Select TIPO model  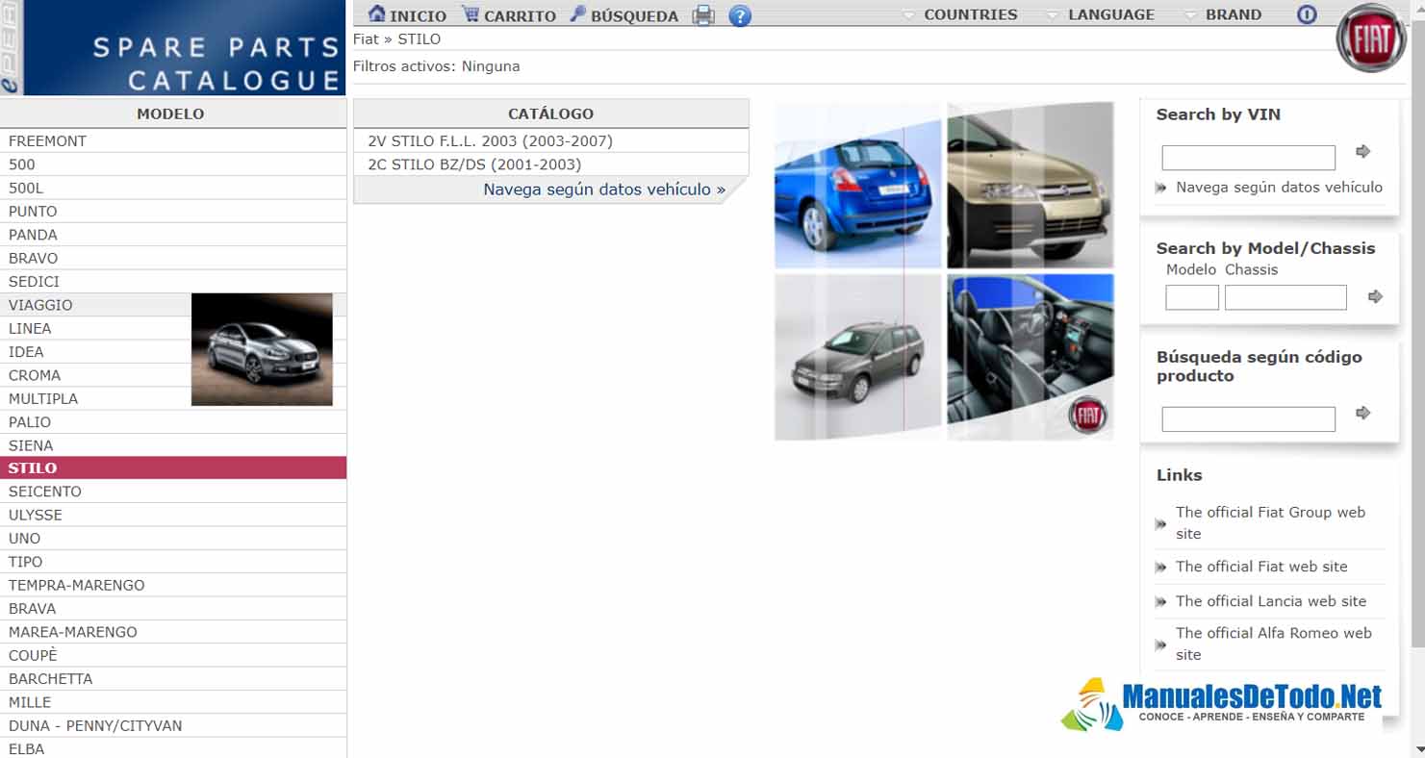(x=173, y=562)
